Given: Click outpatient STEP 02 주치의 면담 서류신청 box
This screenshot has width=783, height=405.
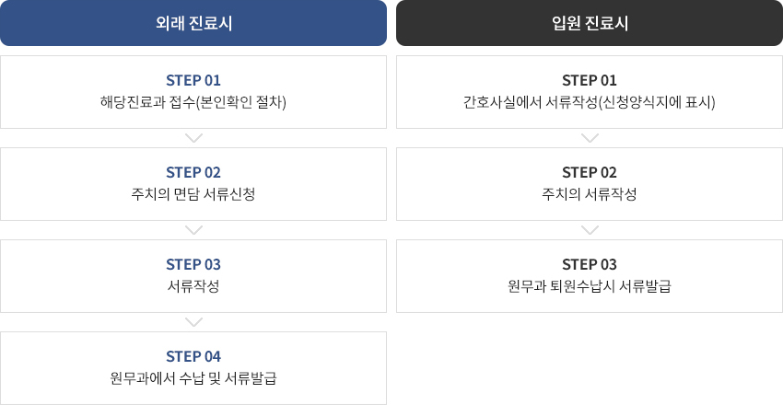Looking at the screenshot, I should [x=193, y=184].
